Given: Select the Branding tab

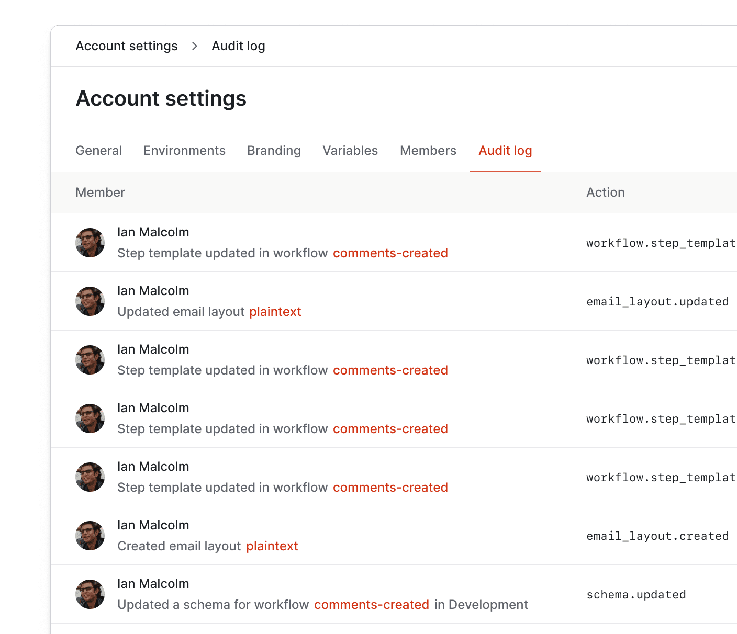Looking at the screenshot, I should point(273,151).
